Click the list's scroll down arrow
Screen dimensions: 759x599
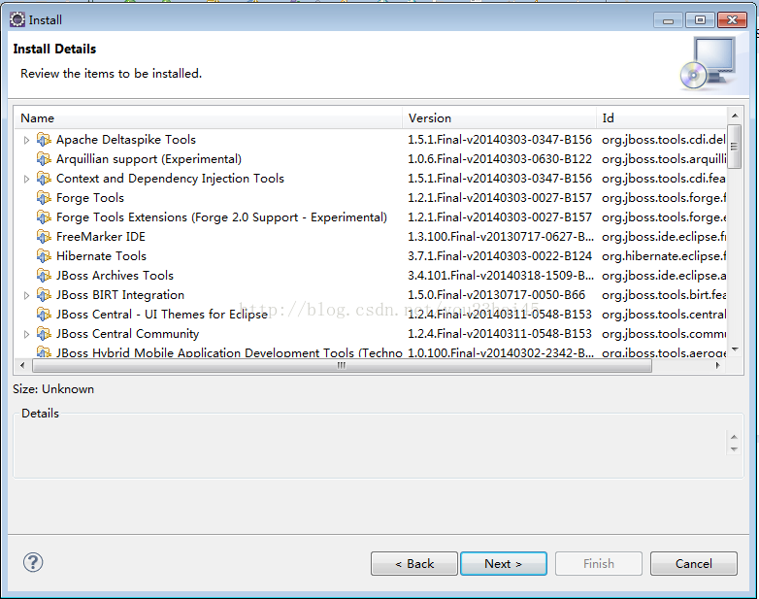pos(735,349)
